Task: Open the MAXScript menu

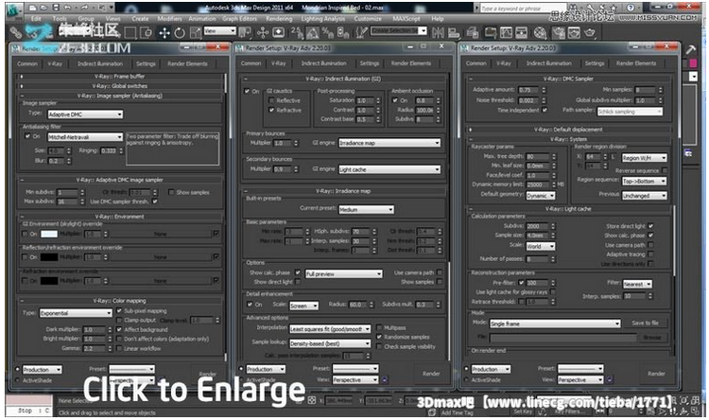Action: (x=406, y=19)
